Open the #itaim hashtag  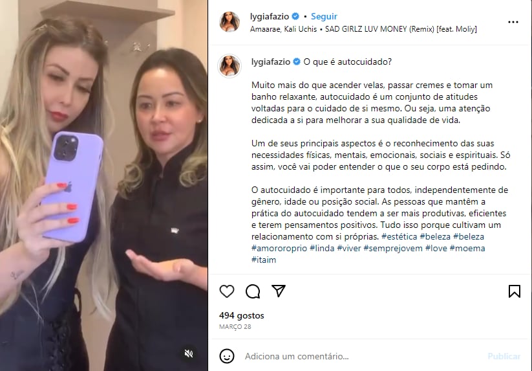coord(264,260)
